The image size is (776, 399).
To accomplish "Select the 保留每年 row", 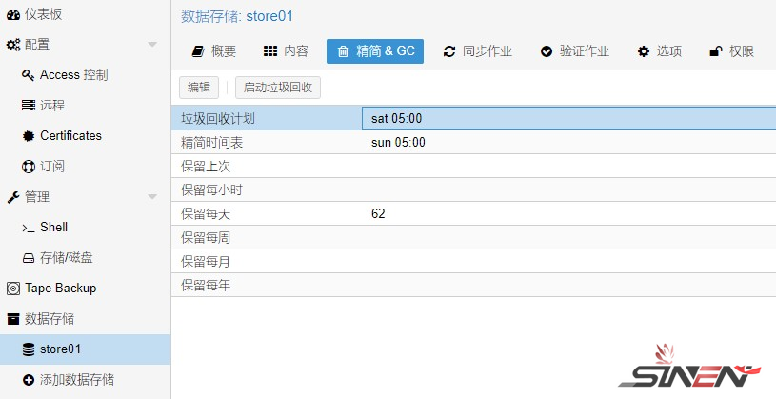I will coord(473,285).
